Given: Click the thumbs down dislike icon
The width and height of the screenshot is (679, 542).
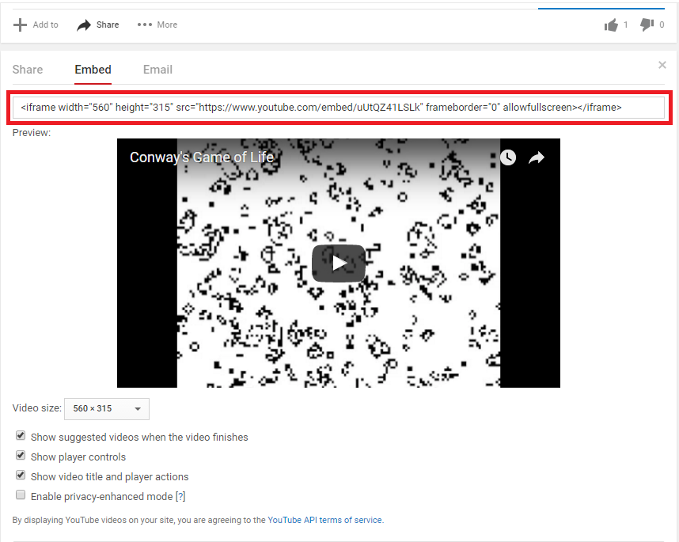Looking at the screenshot, I should click(647, 25).
